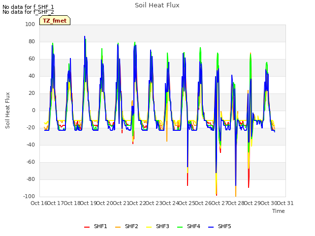Click the 80 y-axis tick label
The width and height of the screenshot is (315, 236).
pyautogui.click(x=31, y=41)
